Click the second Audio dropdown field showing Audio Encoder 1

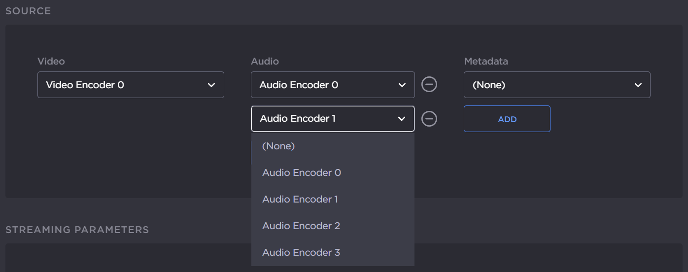325,119
